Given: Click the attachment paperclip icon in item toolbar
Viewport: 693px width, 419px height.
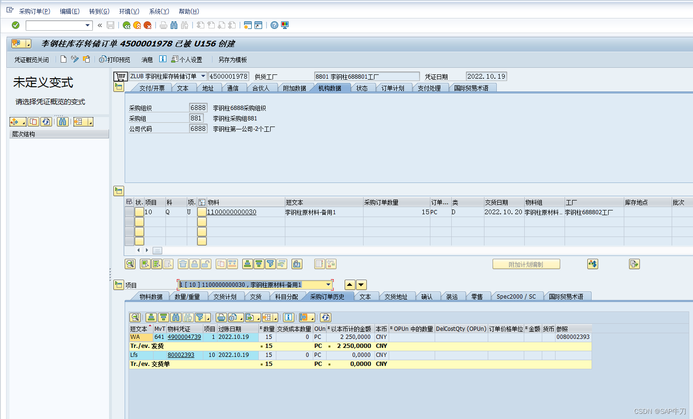Looking at the screenshot, I should click(x=297, y=264).
